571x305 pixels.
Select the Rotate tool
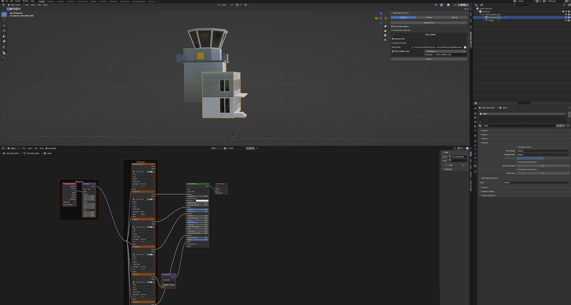(x=4, y=31)
